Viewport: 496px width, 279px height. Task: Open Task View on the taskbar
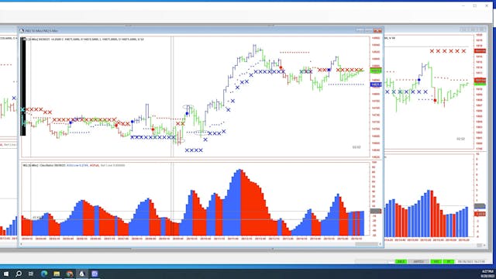tap(31, 274)
